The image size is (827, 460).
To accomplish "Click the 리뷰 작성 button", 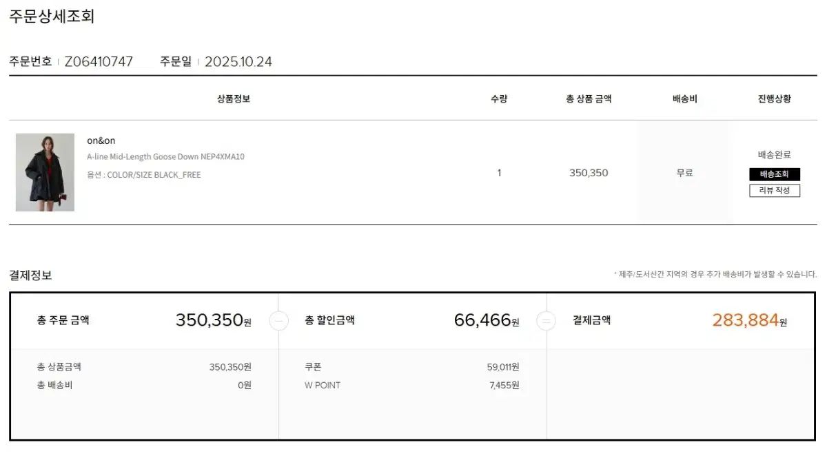I will [x=775, y=190].
